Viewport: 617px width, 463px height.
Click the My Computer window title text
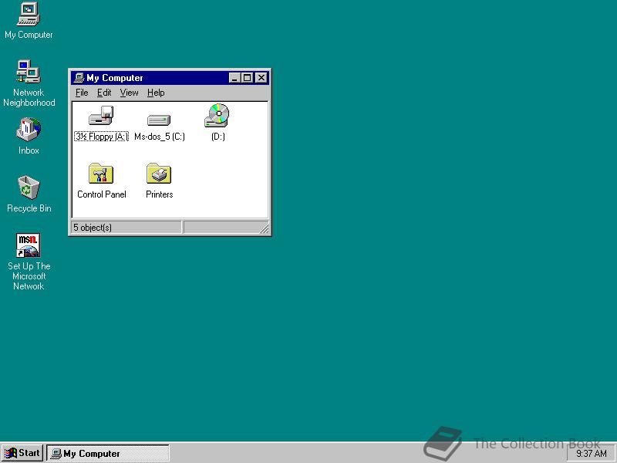point(114,78)
